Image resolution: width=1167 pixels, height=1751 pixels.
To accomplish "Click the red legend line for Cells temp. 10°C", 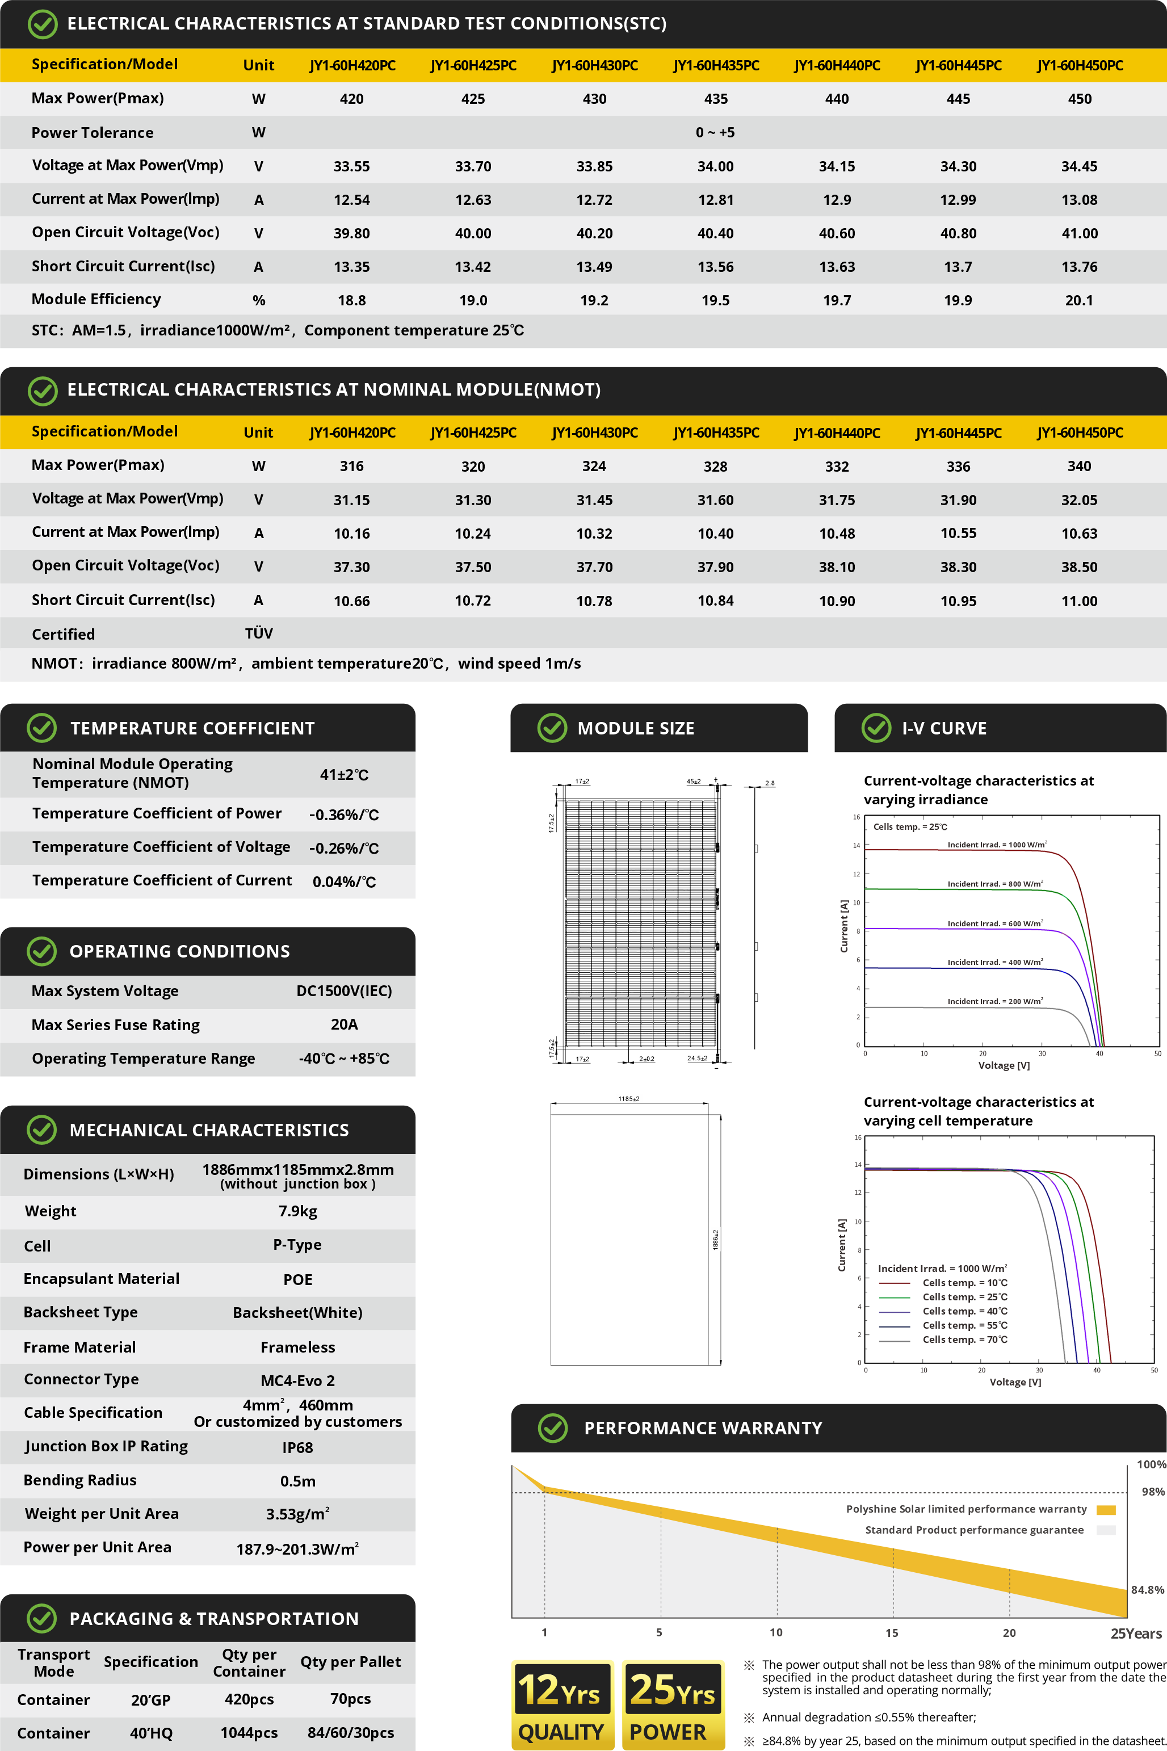I will [895, 1283].
